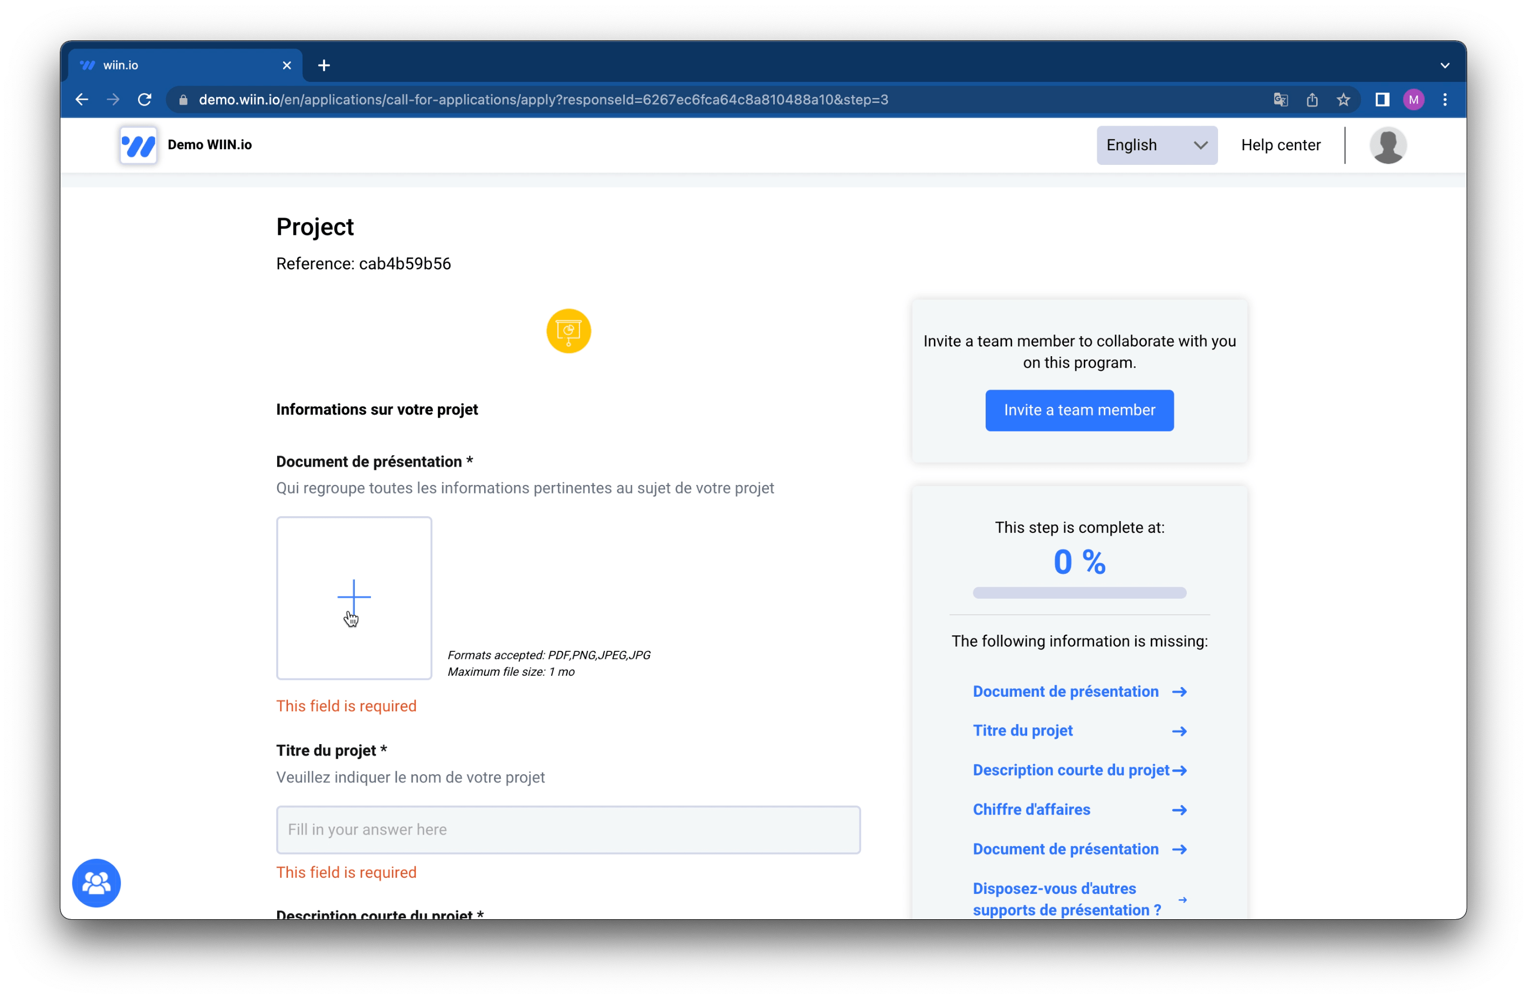The image size is (1527, 999).
Task: Click the step completion progress bar
Action: point(1079,593)
